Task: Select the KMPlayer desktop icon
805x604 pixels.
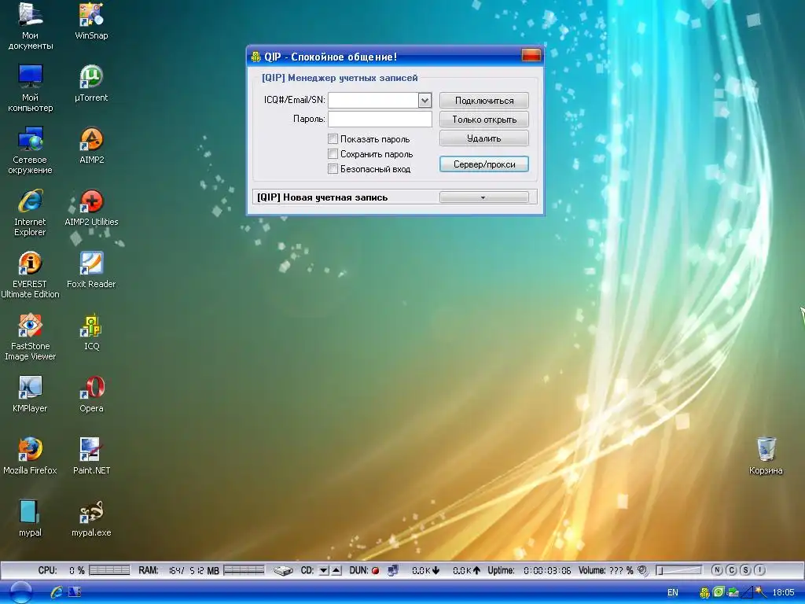Action: 30,393
